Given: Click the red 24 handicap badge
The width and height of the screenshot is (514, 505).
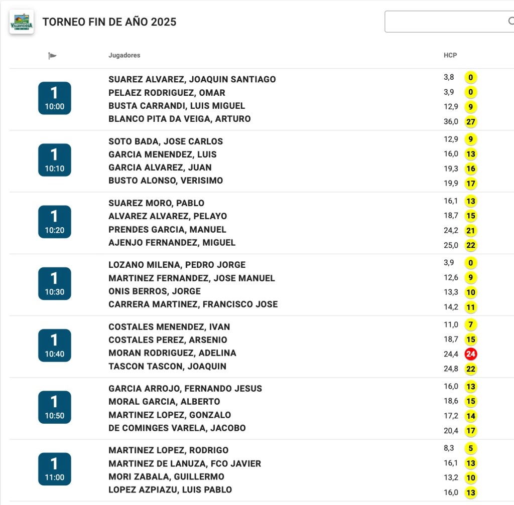Looking at the screenshot, I should click(x=470, y=354).
